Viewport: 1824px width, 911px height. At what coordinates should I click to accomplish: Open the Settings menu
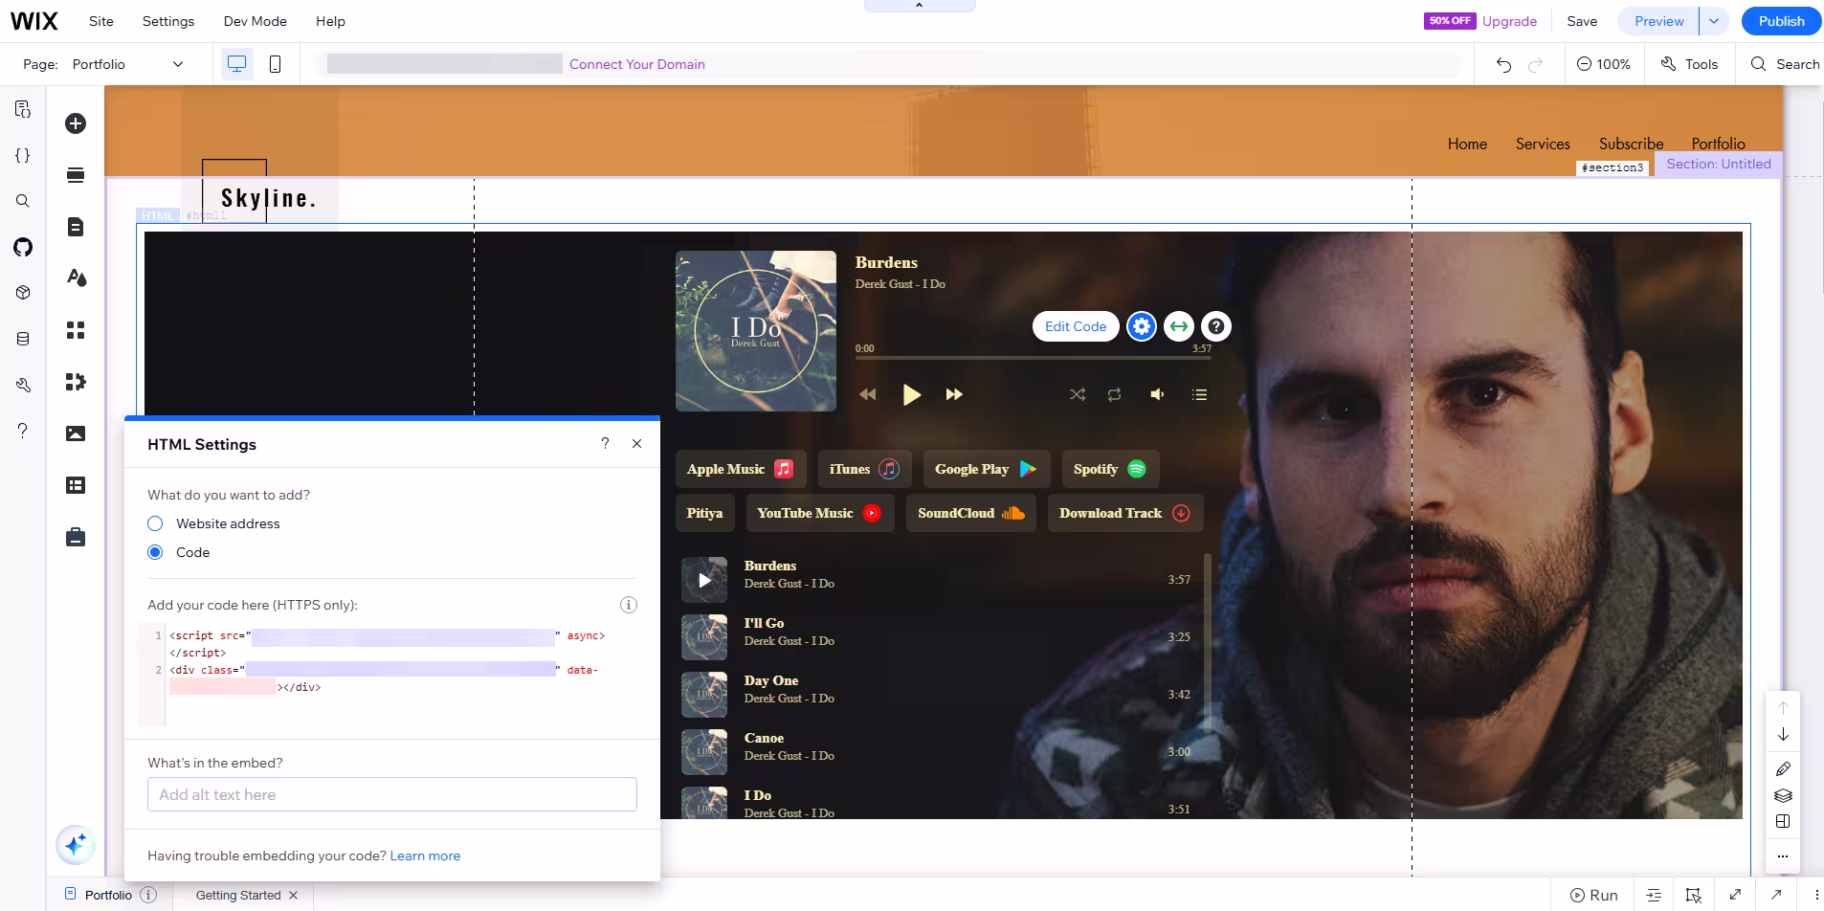coord(168,21)
